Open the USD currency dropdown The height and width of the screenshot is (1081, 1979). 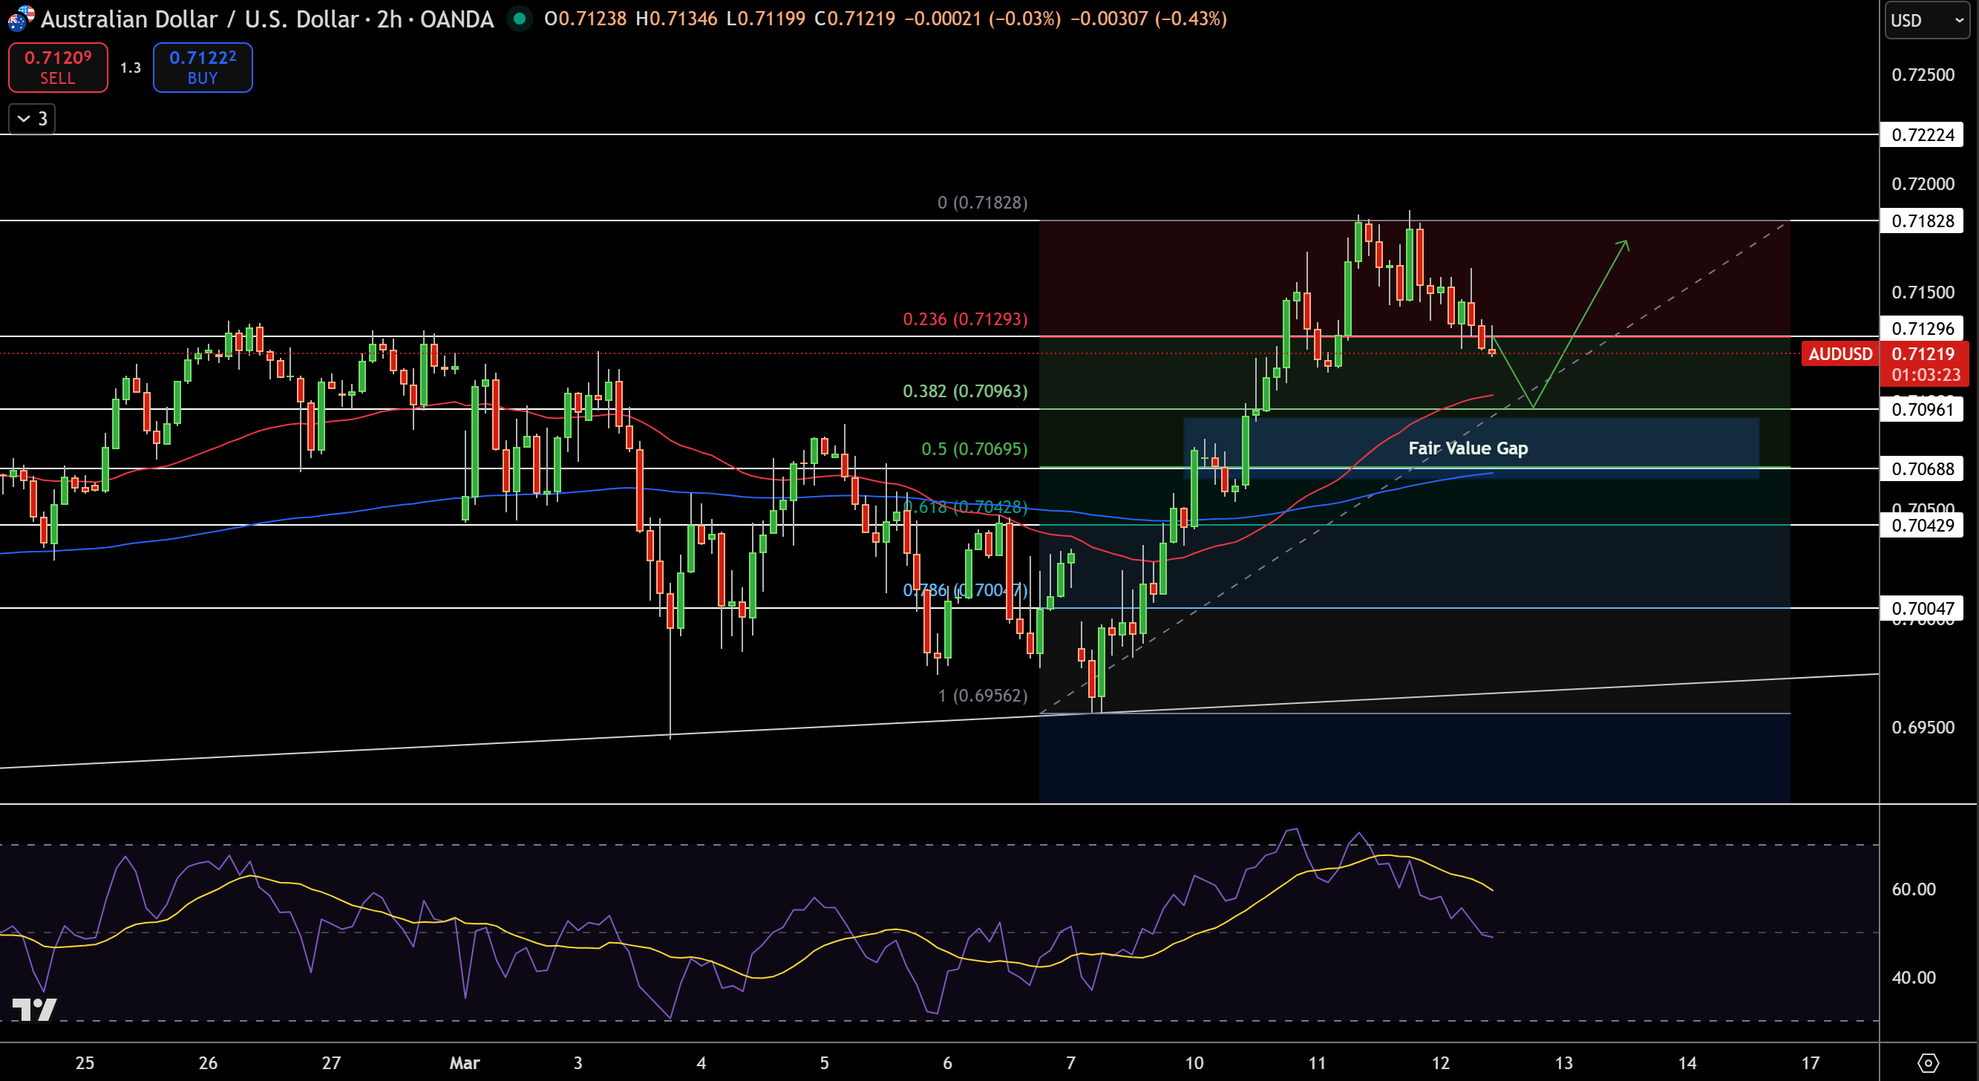[1927, 20]
